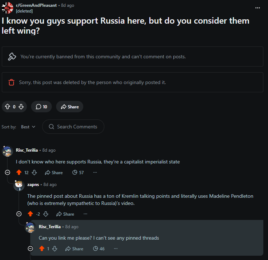This screenshot has height=260, width=268.
Task: Open insights showing 57 views
Action: point(78,172)
